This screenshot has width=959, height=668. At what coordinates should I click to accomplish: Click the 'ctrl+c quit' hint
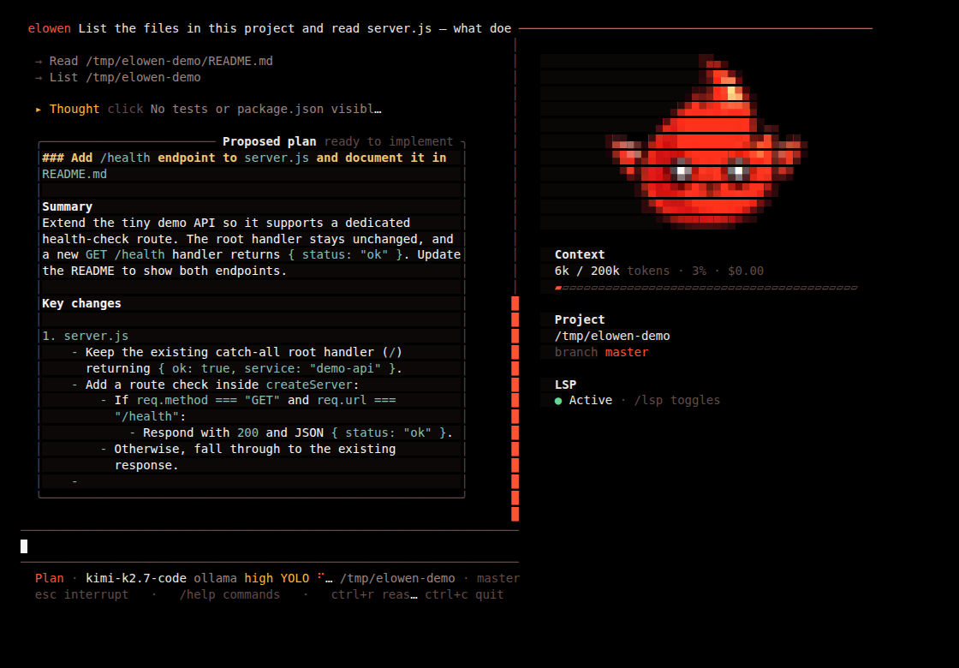click(x=464, y=594)
